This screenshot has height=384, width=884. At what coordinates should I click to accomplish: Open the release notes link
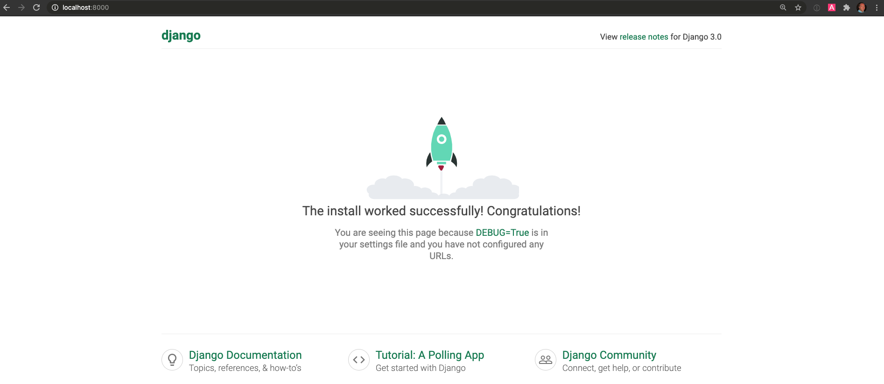pyautogui.click(x=644, y=37)
